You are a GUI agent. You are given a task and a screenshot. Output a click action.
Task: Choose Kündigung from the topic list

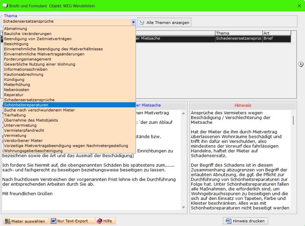69,79
